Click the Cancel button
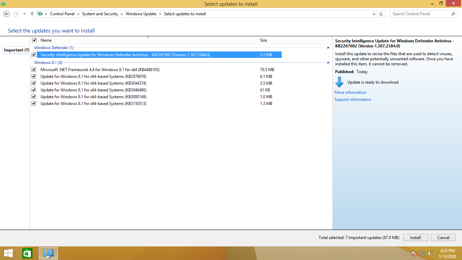Screen dimensions: 462x260 pyautogui.click(x=443, y=238)
